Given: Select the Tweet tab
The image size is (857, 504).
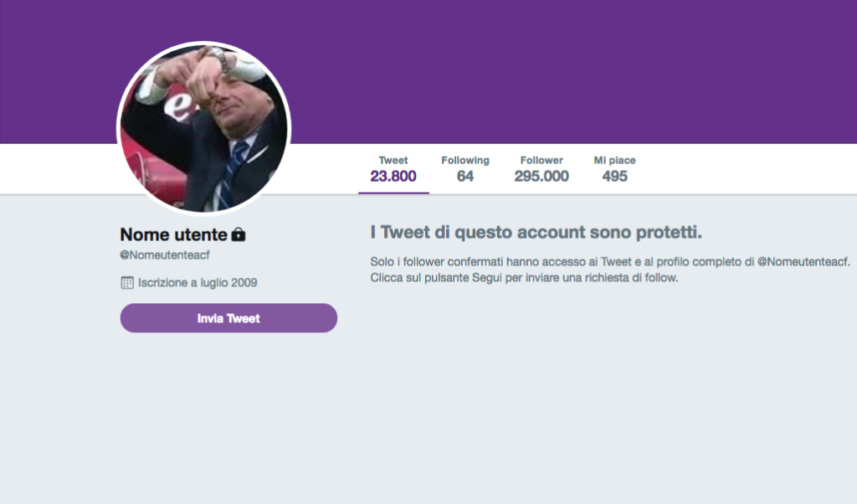Looking at the screenshot, I should point(393,160).
